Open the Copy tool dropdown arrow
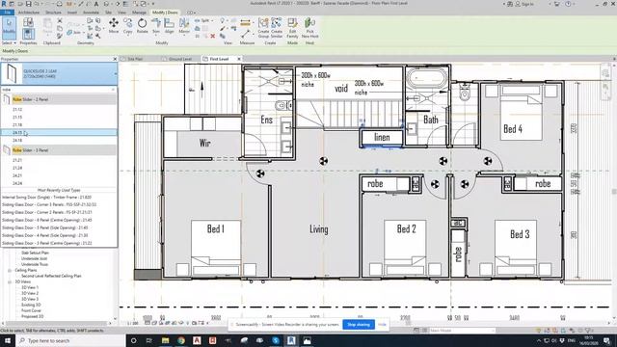Image resolution: width=617 pixels, height=347 pixels. point(127,36)
